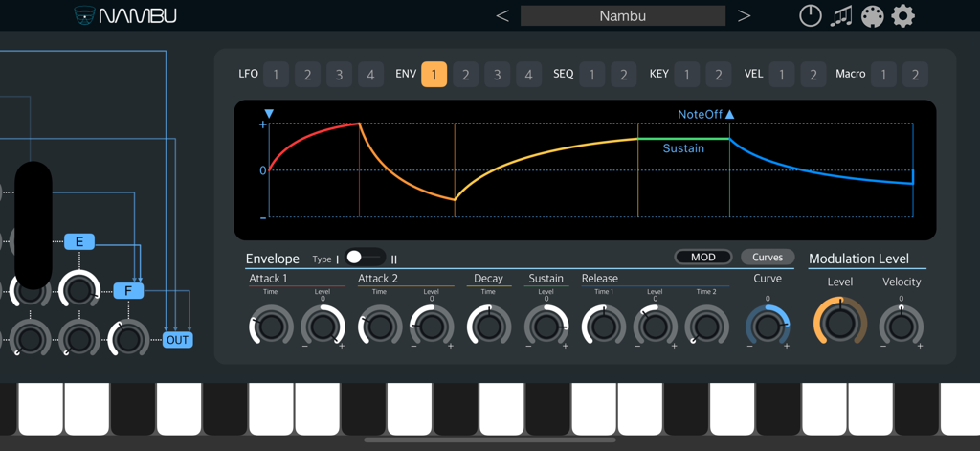Image resolution: width=980 pixels, height=451 pixels.
Task: Click the Attack 2 Time knob
Action: tap(380, 327)
